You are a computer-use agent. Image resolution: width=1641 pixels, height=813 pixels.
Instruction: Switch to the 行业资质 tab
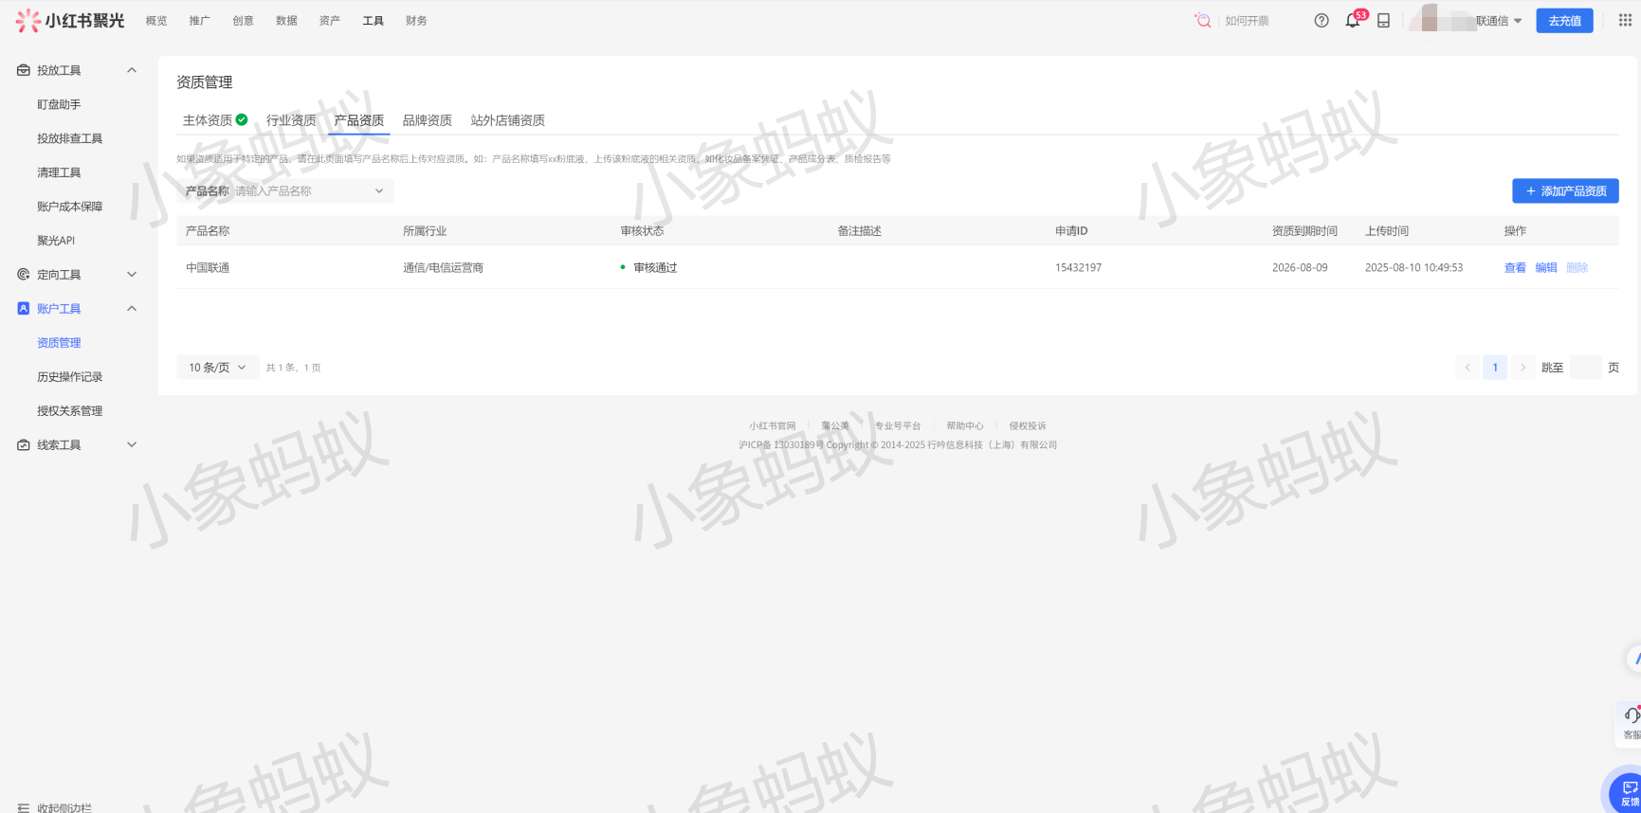click(x=291, y=120)
